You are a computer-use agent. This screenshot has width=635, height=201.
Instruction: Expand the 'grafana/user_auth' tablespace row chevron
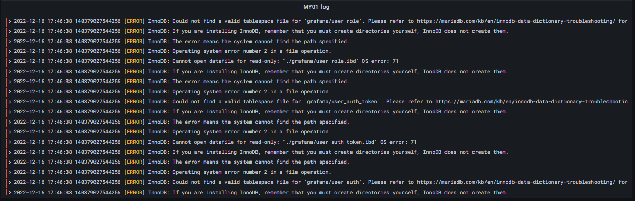10,183
